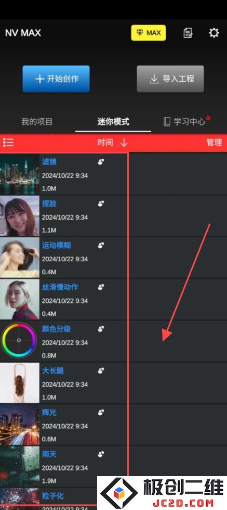The image size is (227, 510).
Task: Open the 学习中心 tab
Action: pos(185,122)
